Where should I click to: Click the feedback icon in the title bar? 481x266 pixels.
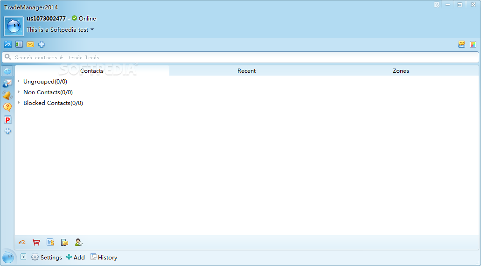click(x=437, y=5)
